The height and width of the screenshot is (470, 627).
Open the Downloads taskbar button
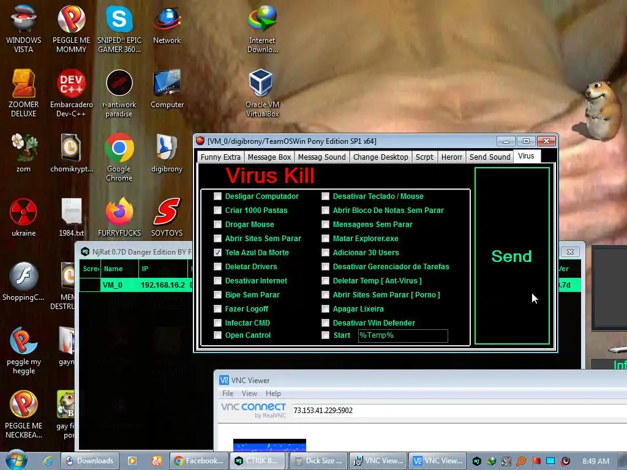tap(90, 461)
